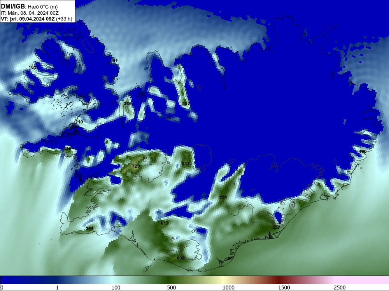Click the color scale label 1000
389x291 pixels.
pos(228,288)
